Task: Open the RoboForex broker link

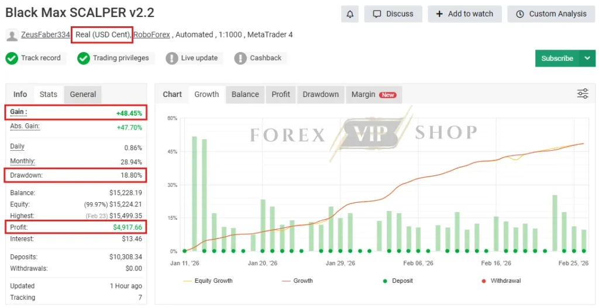Action: click(x=152, y=34)
